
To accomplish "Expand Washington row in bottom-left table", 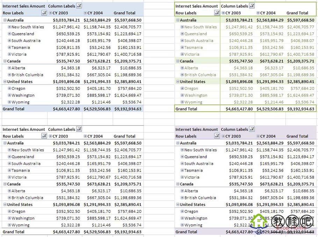I will [x=9, y=218].
